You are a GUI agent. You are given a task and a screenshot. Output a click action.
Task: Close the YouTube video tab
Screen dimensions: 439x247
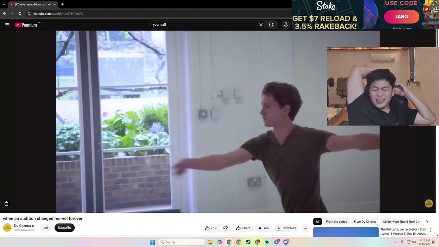54,4
